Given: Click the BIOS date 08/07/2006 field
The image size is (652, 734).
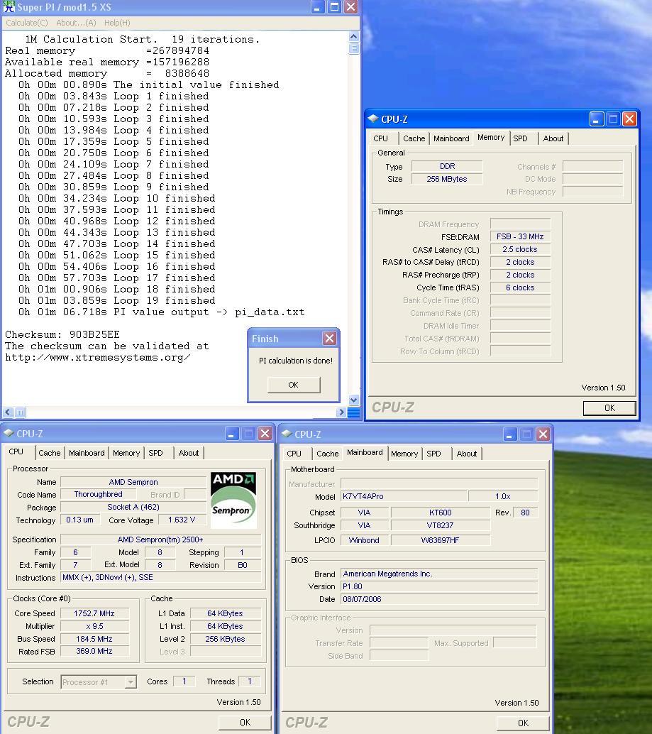Looking at the screenshot, I should pyautogui.click(x=439, y=599).
